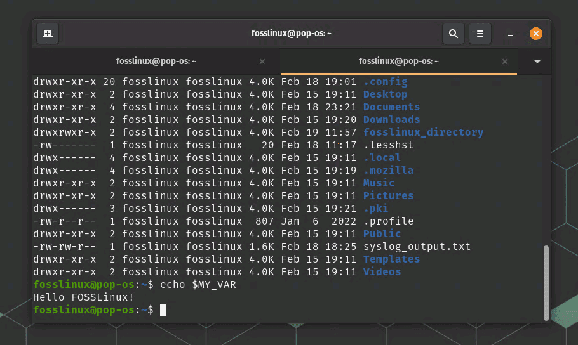
Task: Click the Music directory name
Action: [379, 183]
